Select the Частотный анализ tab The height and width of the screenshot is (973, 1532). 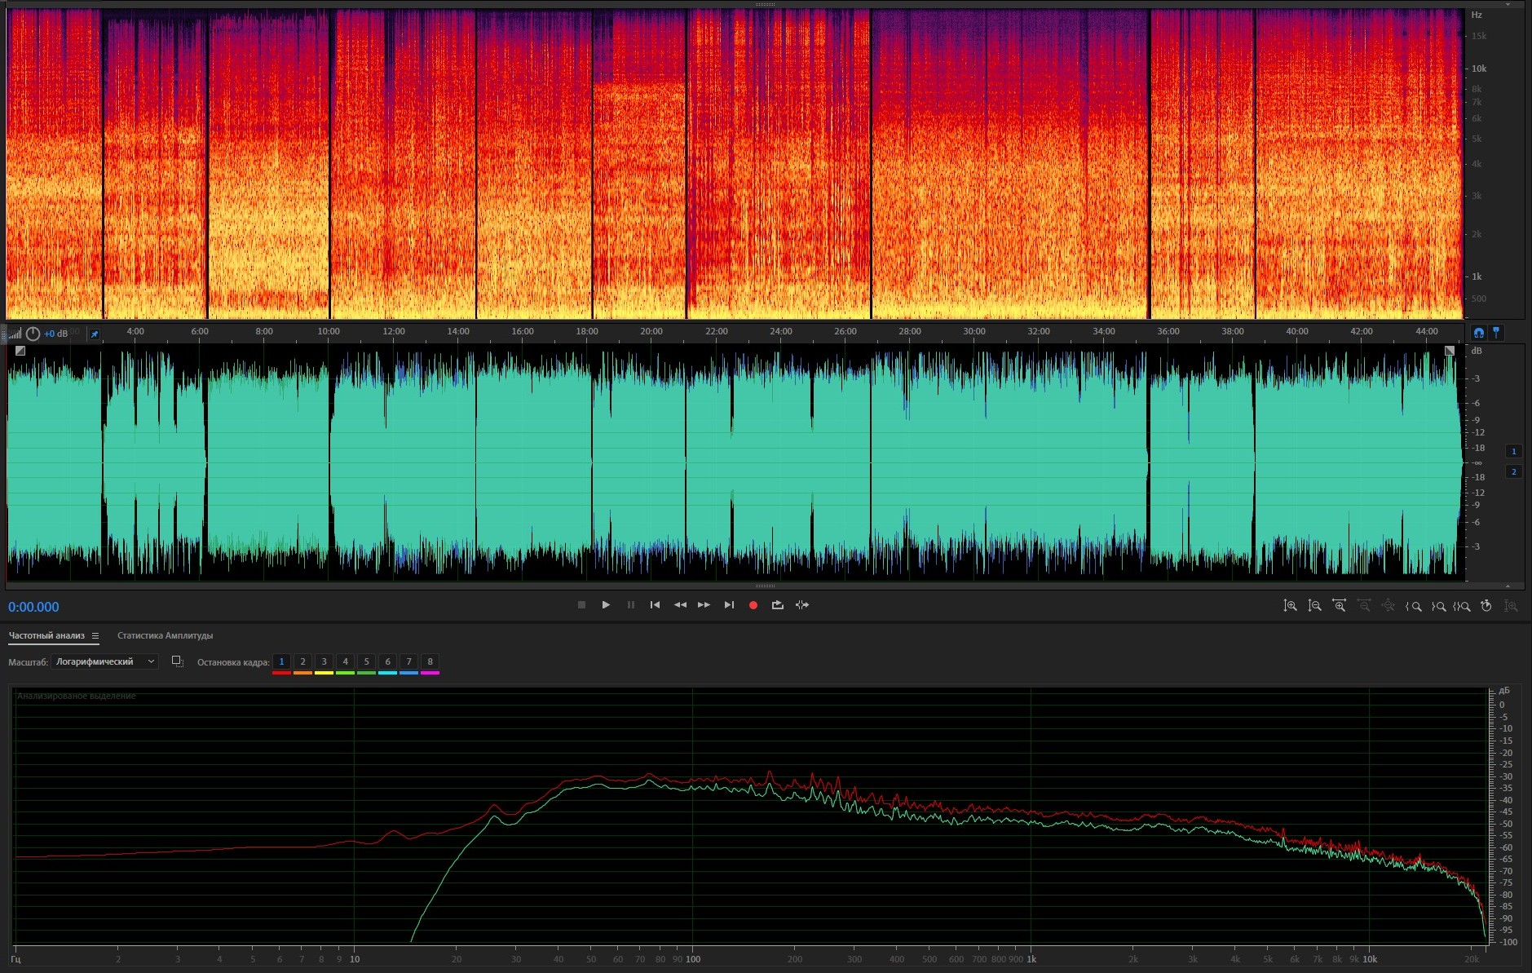(46, 635)
